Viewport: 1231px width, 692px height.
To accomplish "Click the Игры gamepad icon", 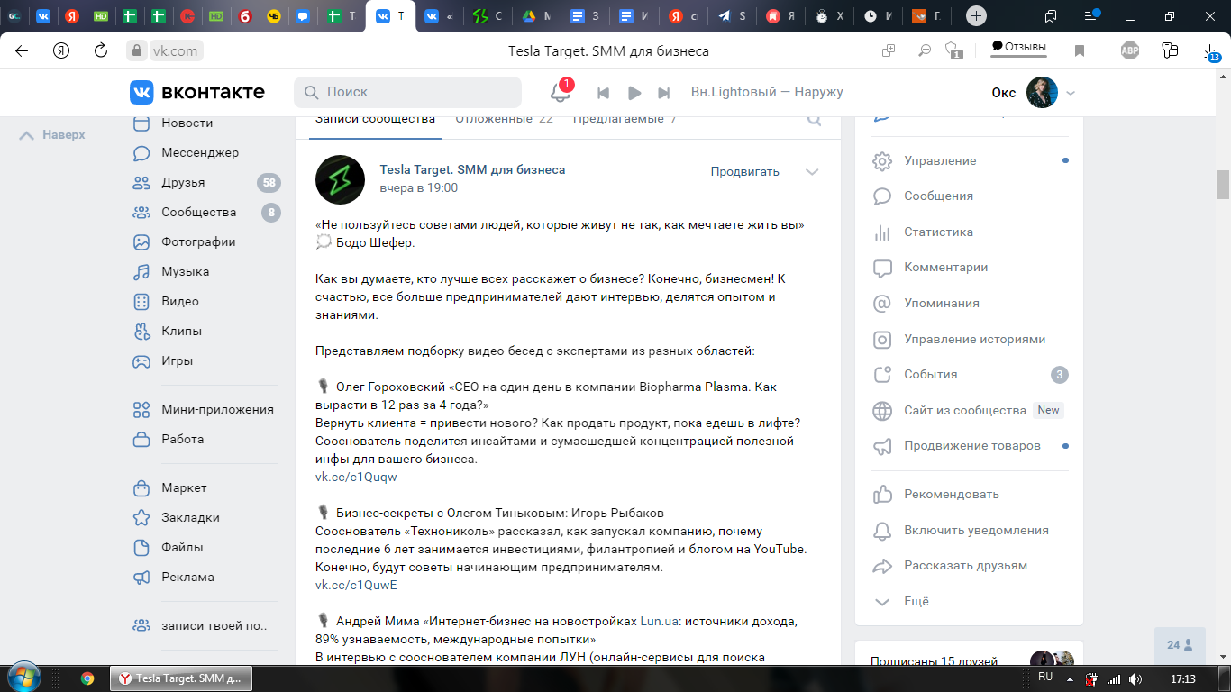I will [x=141, y=360].
